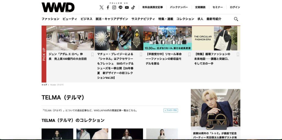The width and height of the screenshot is (282, 140).
Task: Click トップ in the breadcrumb
Action: pyautogui.click(x=44, y=85)
